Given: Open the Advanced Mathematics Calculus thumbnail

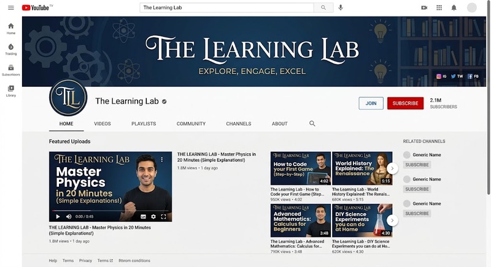Looking at the screenshot, I should tap(300, 220).
